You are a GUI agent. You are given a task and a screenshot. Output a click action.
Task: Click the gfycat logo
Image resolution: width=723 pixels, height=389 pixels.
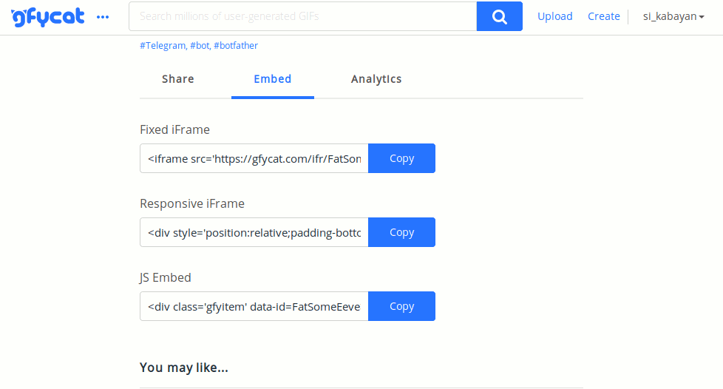tap(48, 17)
